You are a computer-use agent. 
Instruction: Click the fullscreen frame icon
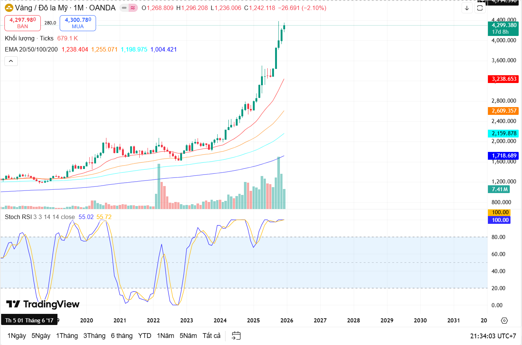(x=480, y=8)
